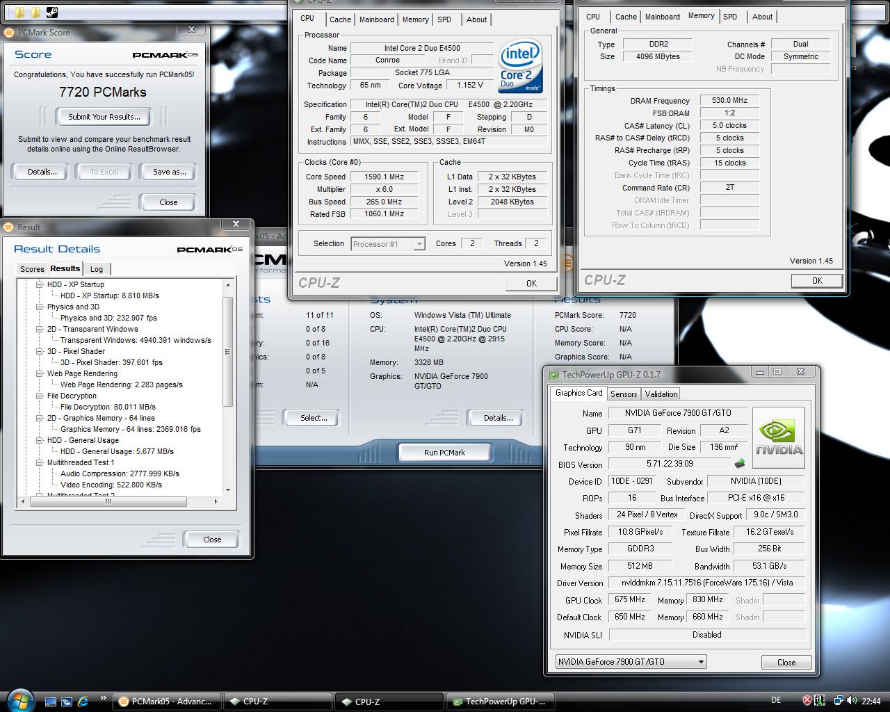Click the Intel Core 2 Duo logo in CPU-Z
890x712 pixels.
pyautogui.click(x=521, y=65)
